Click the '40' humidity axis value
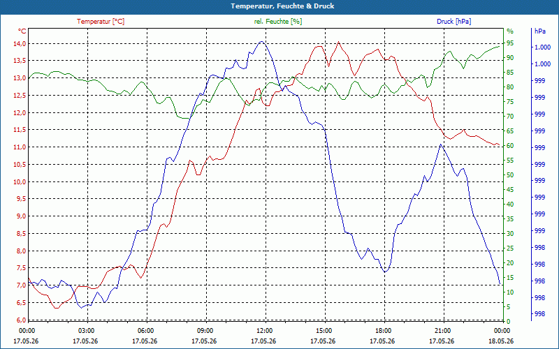This screenshot has width=559, height=349. (x=510, y=205)
